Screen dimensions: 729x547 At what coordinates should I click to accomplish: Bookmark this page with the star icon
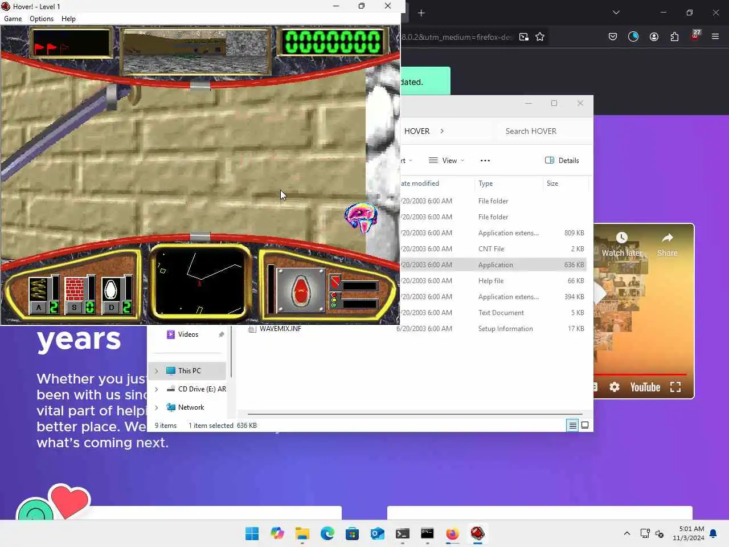tap(540, 37)
